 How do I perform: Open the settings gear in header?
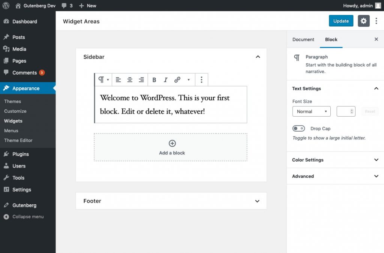363,21
